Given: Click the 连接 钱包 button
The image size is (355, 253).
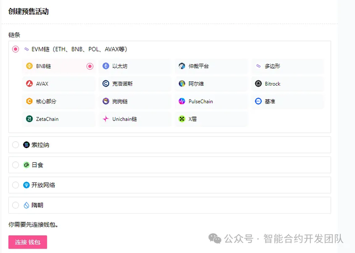Looking at the screenshot, I should click(28, 242).
